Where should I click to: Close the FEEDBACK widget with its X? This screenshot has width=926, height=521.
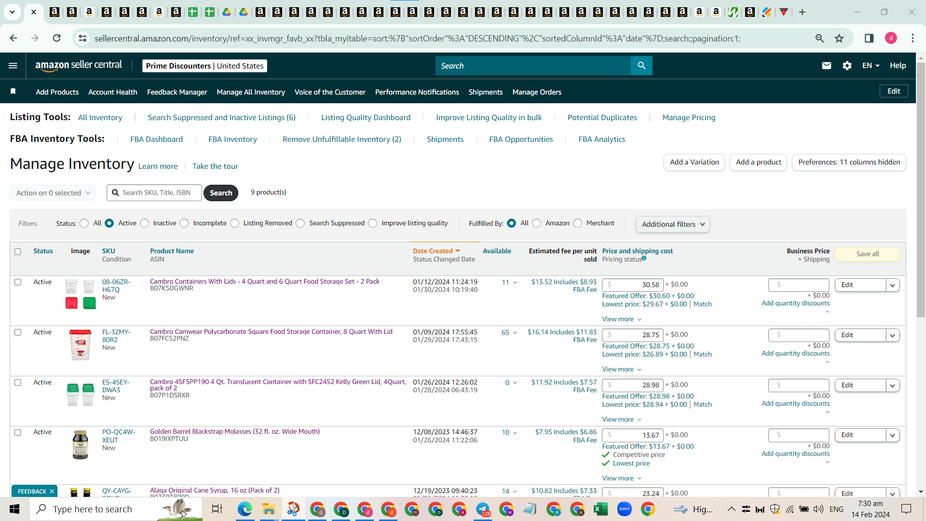[52, 492]
